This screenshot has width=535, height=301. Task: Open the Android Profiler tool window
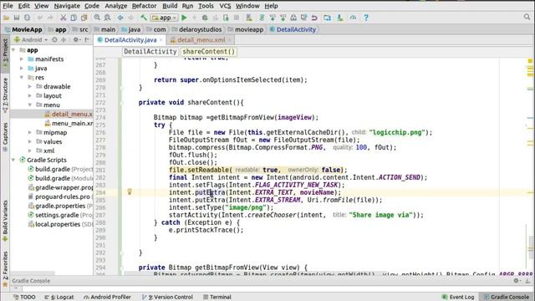click(x=107, y=297)
